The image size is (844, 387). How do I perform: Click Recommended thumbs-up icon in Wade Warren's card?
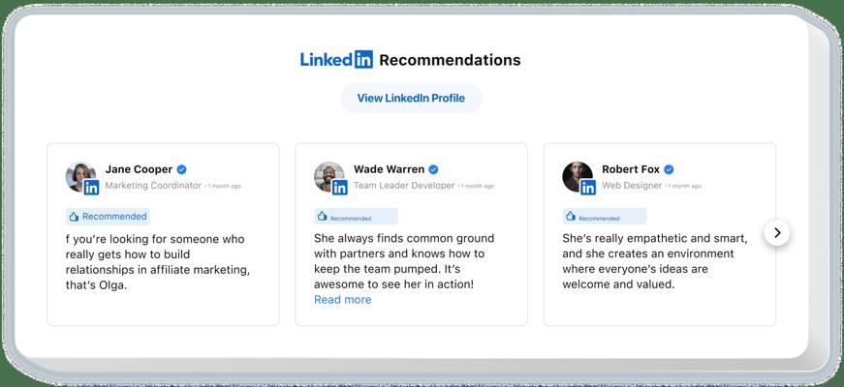pyautogui.click(x=322, y=216)
